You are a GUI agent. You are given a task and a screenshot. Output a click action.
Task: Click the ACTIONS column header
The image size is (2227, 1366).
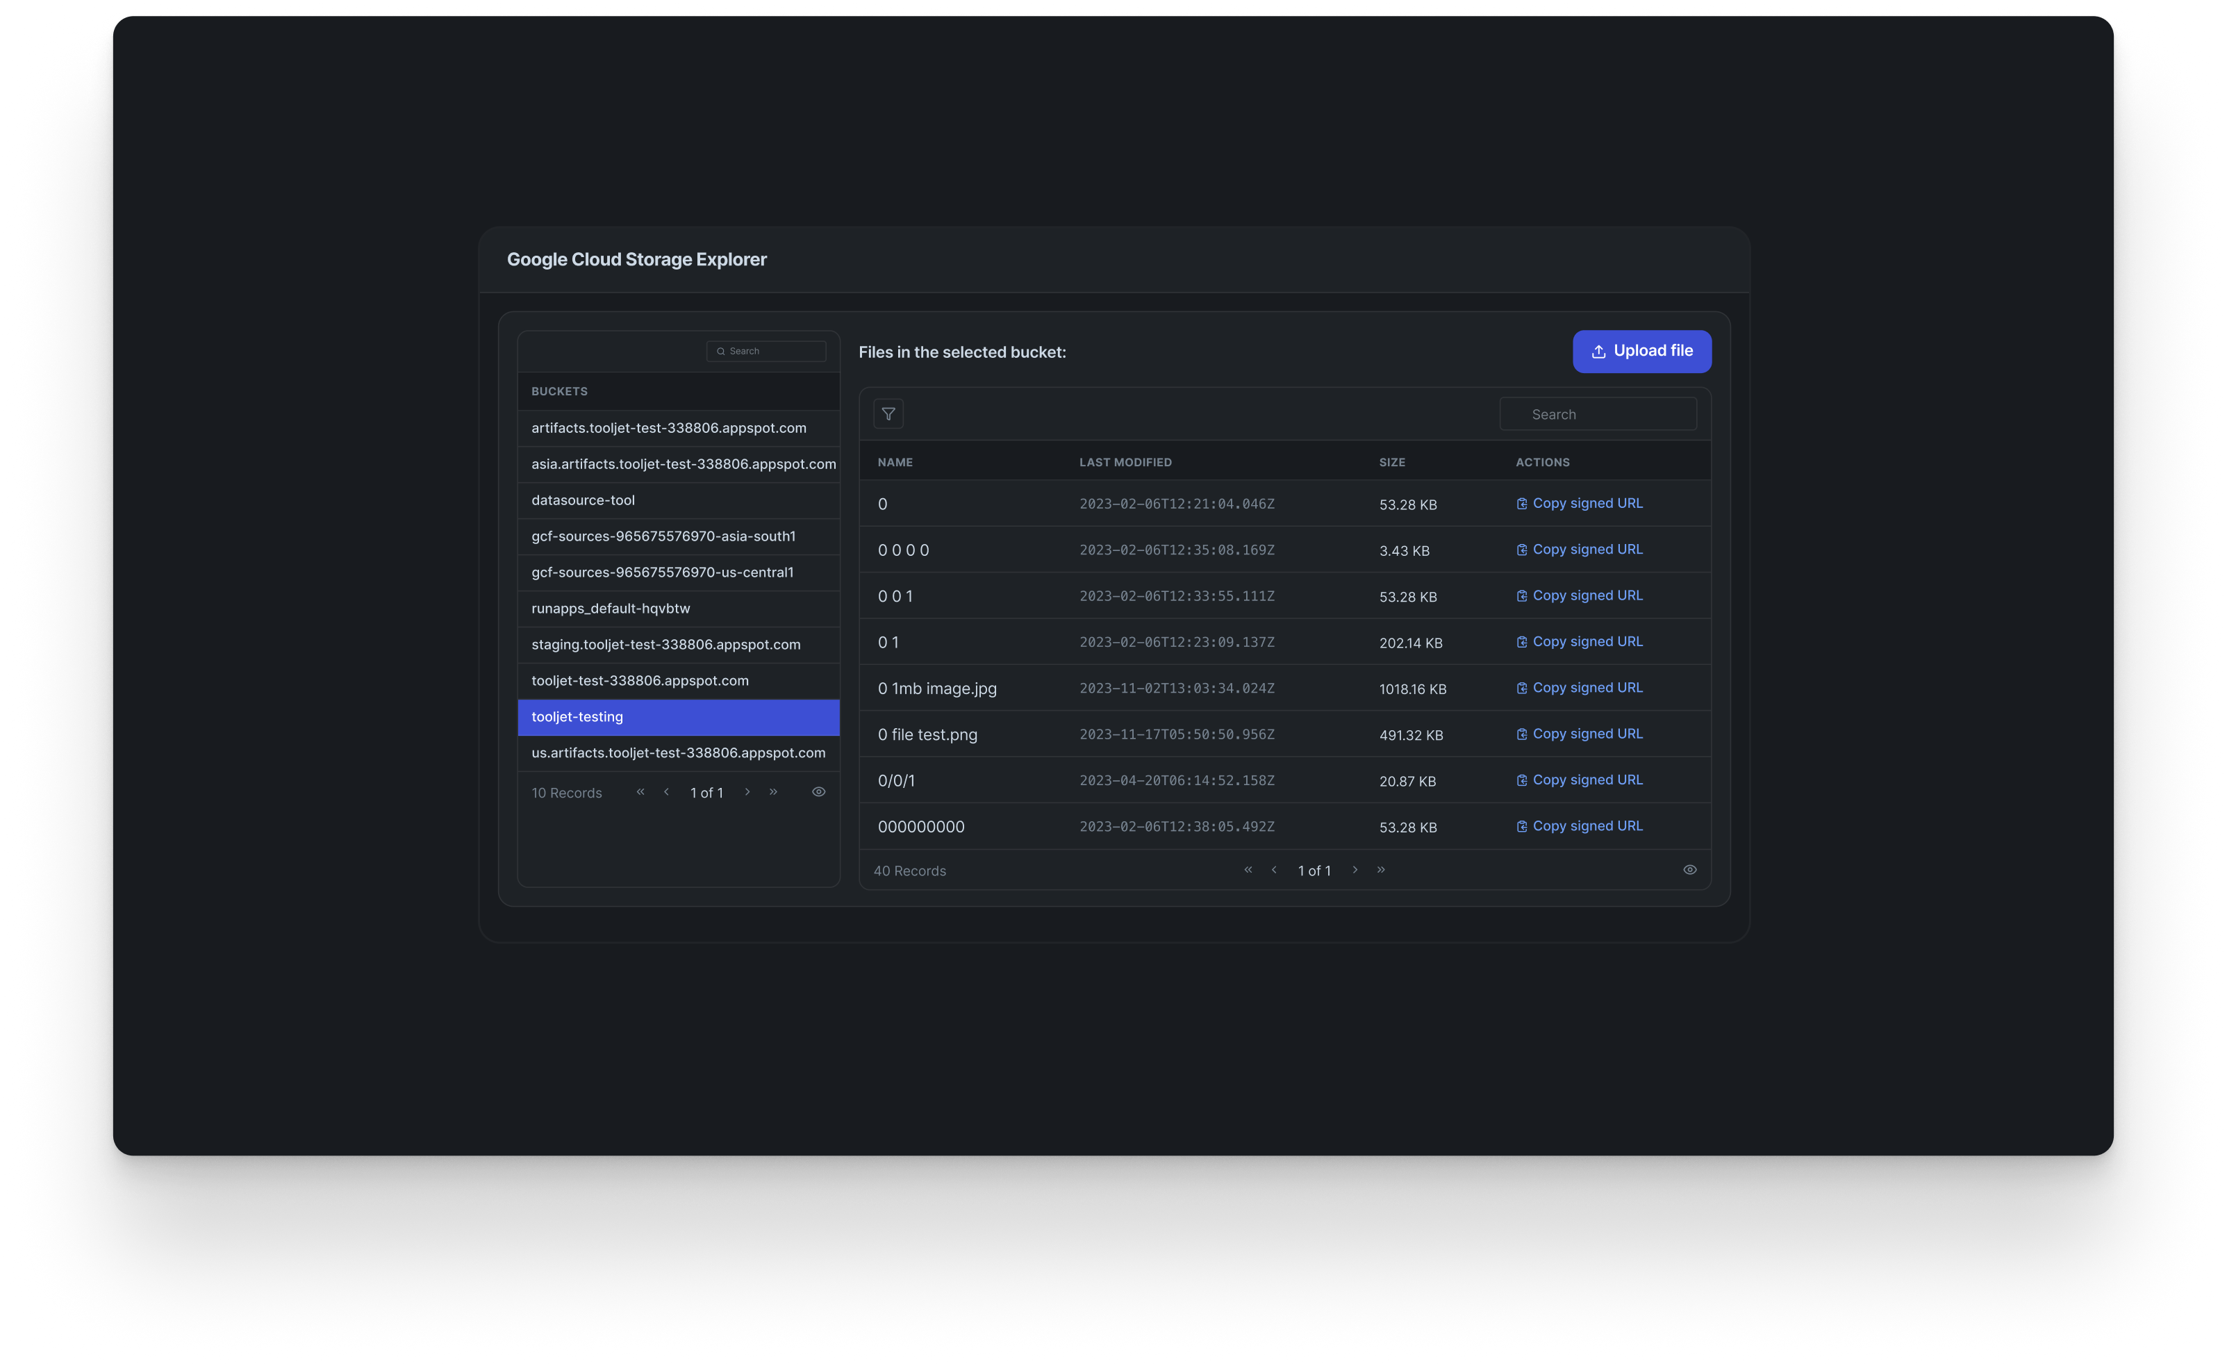(x=1543, y=462)
